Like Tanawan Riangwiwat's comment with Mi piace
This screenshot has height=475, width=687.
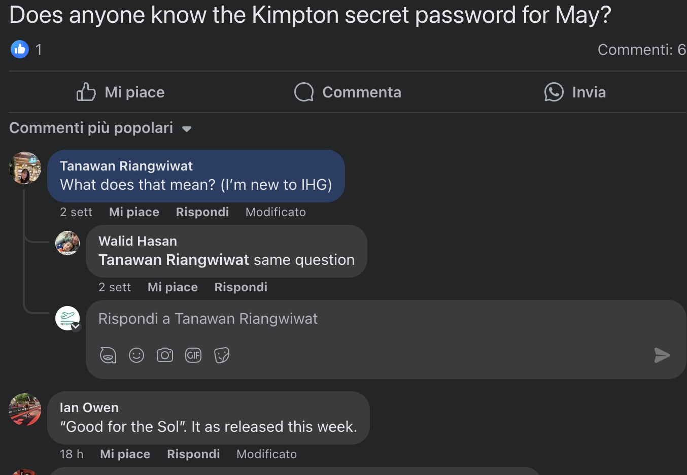(x=134, y=212)
